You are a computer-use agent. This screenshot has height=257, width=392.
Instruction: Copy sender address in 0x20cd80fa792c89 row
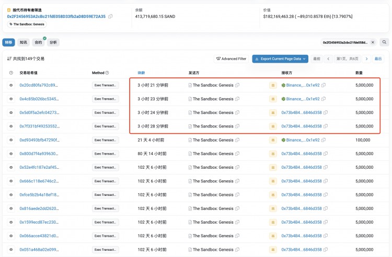237,85
